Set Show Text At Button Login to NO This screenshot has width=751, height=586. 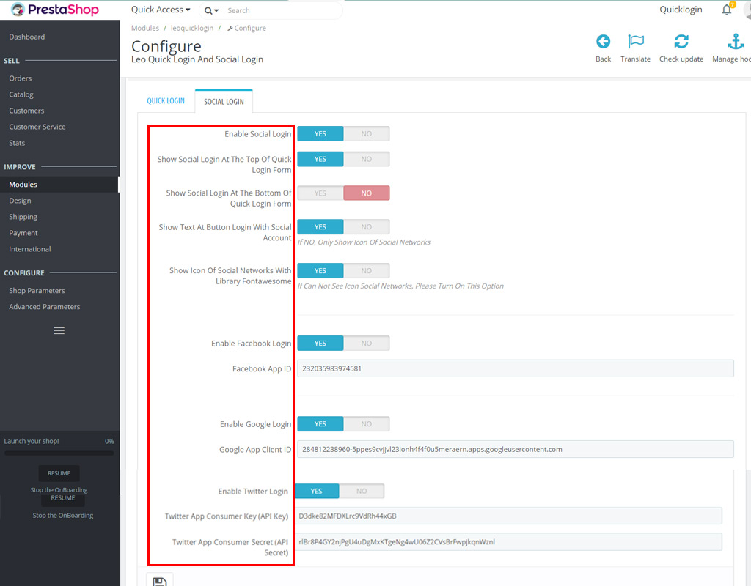pos(367,227)
